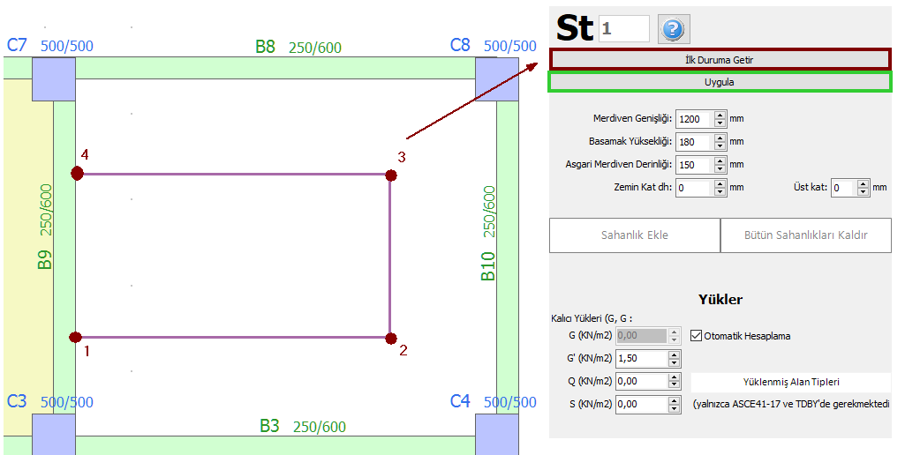Click Bütün Sahanlıkları Kaldır button
This screenshot has height=455, width=905.
(x=805, y=235)
